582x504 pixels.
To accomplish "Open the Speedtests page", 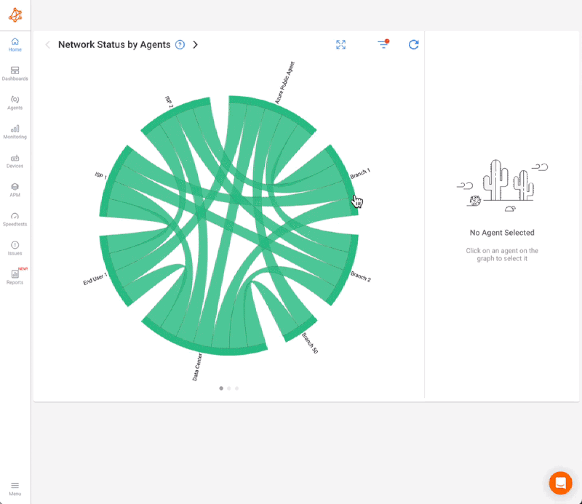I will tap(15, 219).
